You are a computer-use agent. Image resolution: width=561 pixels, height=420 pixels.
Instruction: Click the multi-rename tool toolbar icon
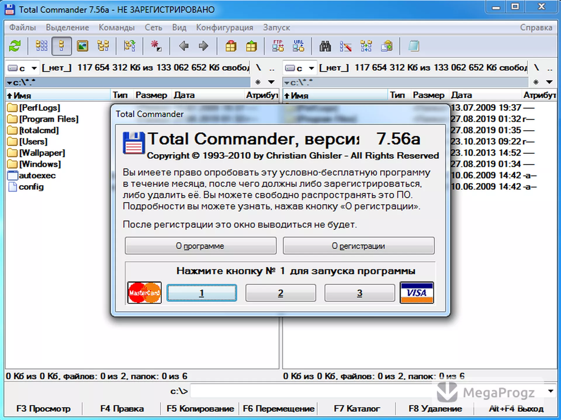(345, 46)
